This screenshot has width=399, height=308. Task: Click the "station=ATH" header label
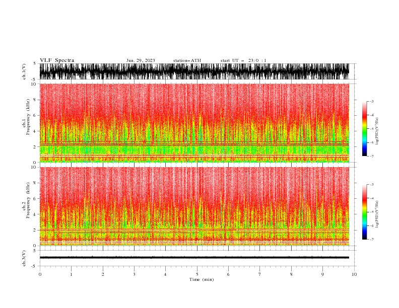tap(187, 60)
